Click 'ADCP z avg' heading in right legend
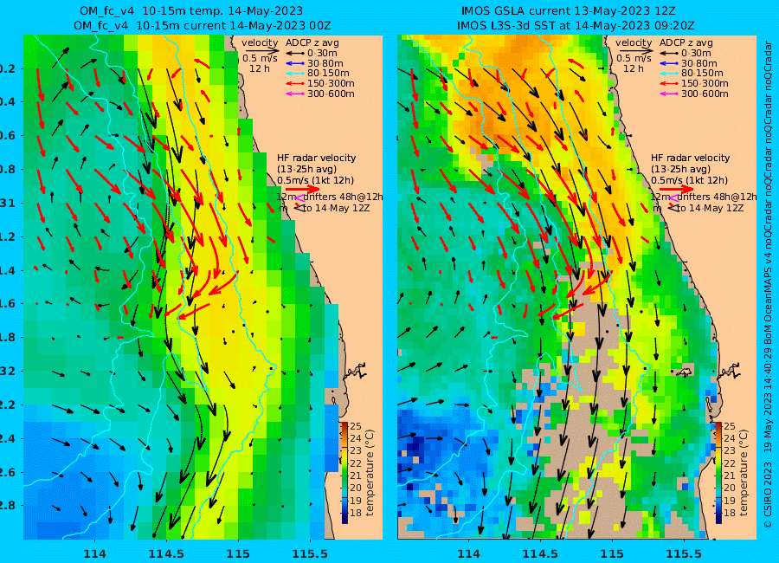This screenshot has width=779, height=563. (686, 43)
